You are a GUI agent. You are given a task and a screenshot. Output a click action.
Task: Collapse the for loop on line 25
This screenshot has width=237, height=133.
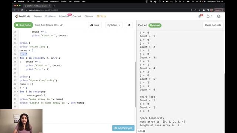(x=18, y=58)
